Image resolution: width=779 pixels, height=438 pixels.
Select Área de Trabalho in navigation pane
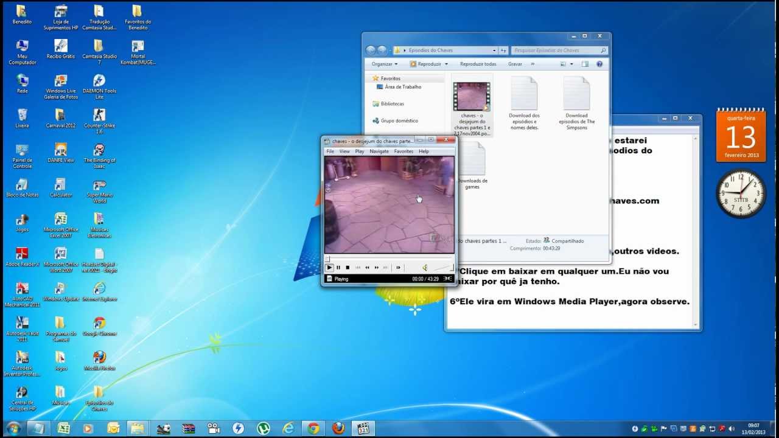pyautogui.click(x=402, y=87)
